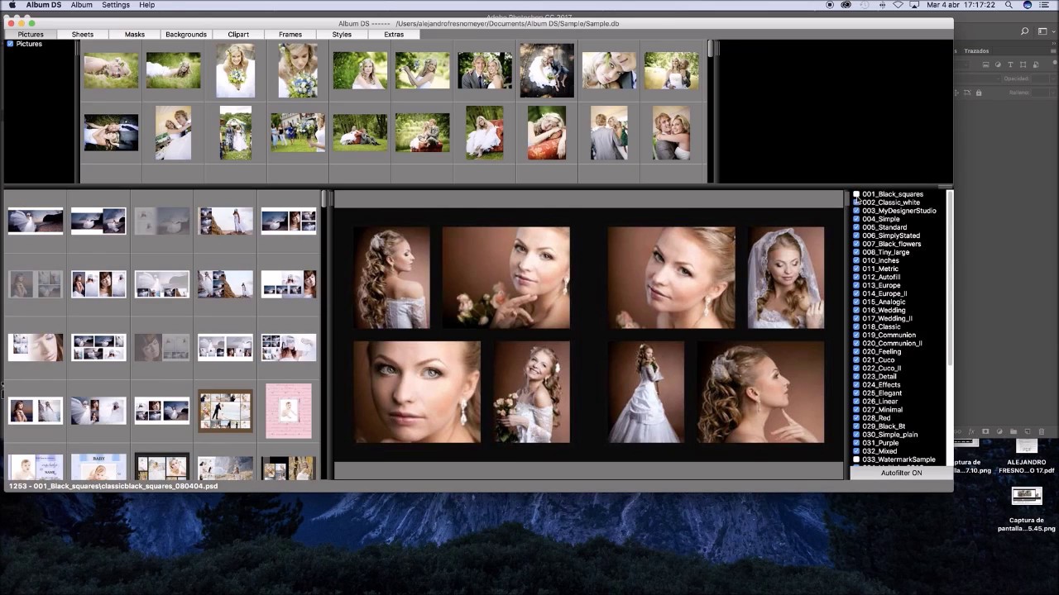Click the Apple menu icon

12,5
